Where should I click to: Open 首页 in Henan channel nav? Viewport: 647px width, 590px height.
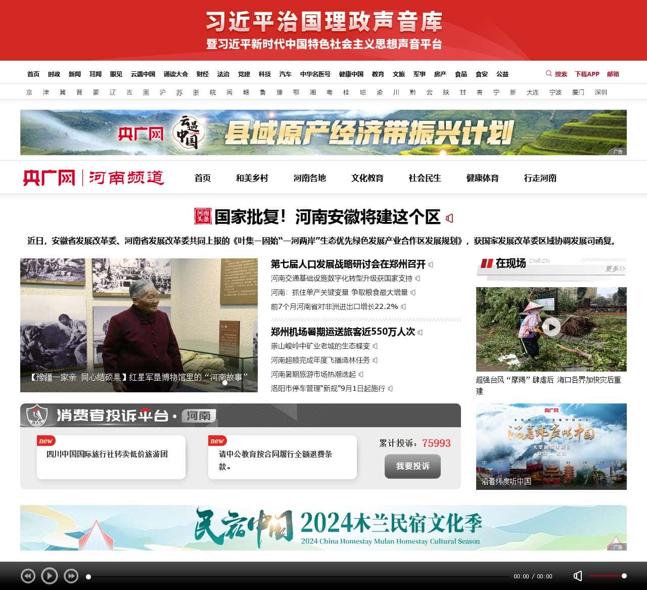203,178
